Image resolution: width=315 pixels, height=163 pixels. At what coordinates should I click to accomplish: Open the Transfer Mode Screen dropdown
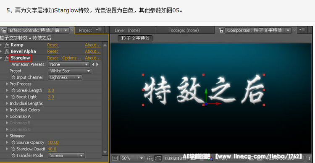[x=66, y=155]
